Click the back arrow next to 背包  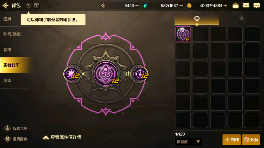coord(6,6)
